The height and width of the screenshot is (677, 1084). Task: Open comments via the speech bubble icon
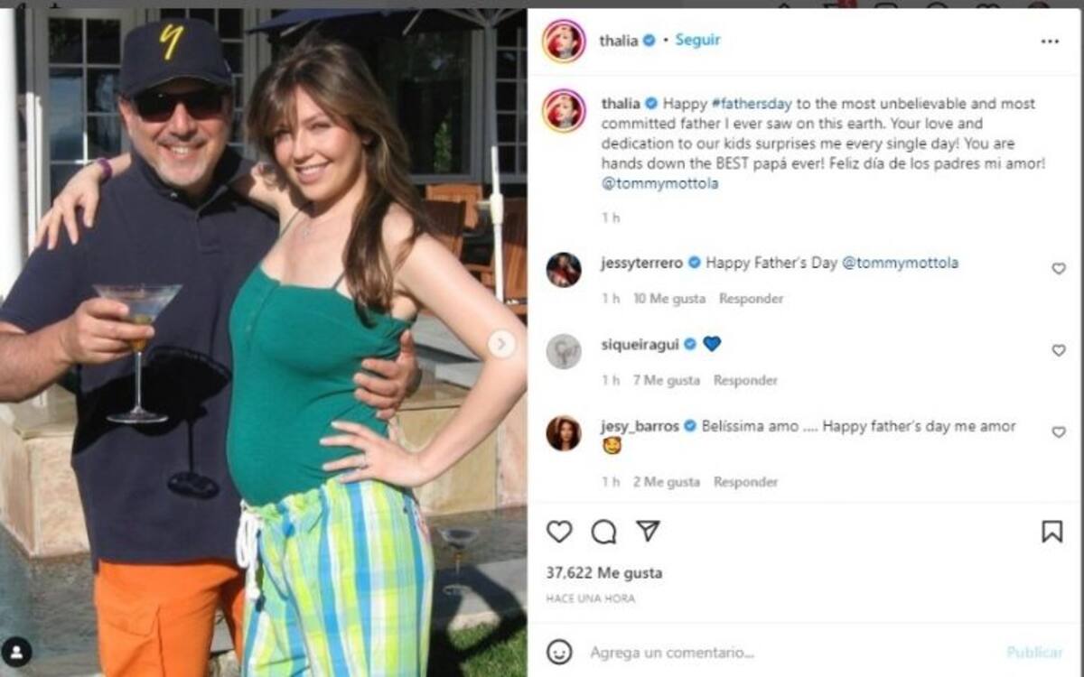coord(603,532)
